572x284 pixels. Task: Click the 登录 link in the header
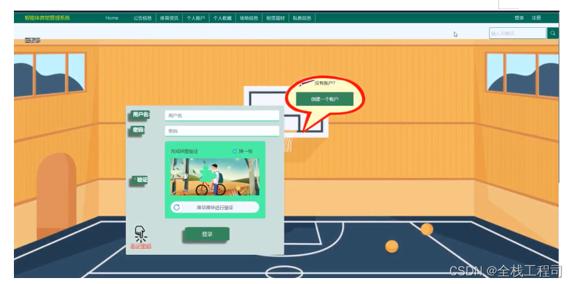(x=519, y=18)
